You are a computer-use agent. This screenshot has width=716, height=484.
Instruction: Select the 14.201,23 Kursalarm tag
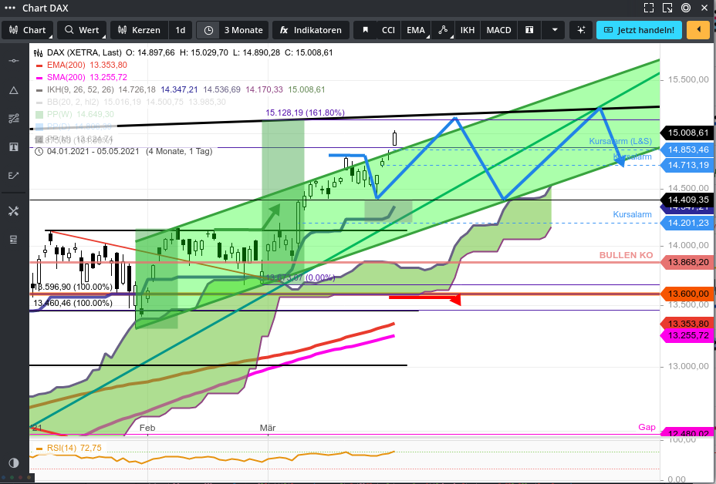coord(687,223)
